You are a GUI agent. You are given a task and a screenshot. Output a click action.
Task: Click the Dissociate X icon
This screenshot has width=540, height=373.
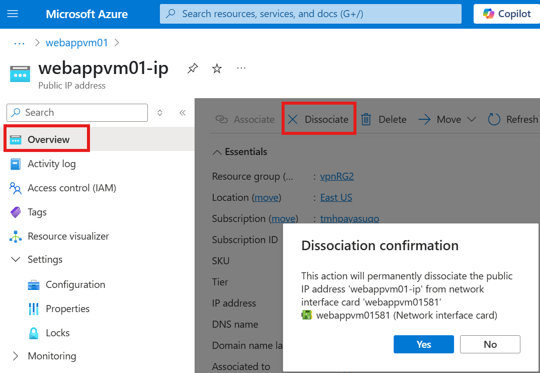293,120
